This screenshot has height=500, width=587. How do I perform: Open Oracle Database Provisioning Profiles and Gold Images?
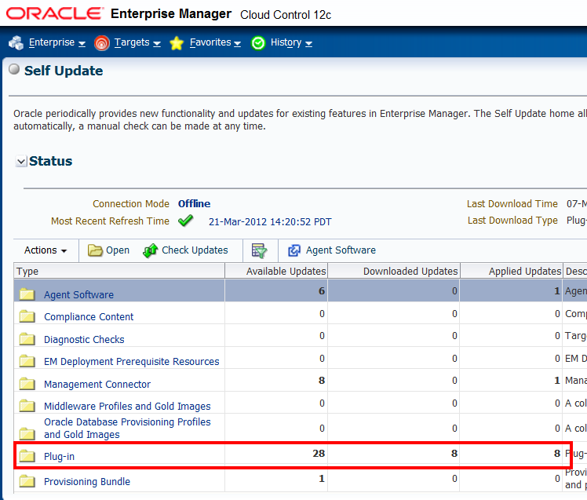click(x=127, y=428)
